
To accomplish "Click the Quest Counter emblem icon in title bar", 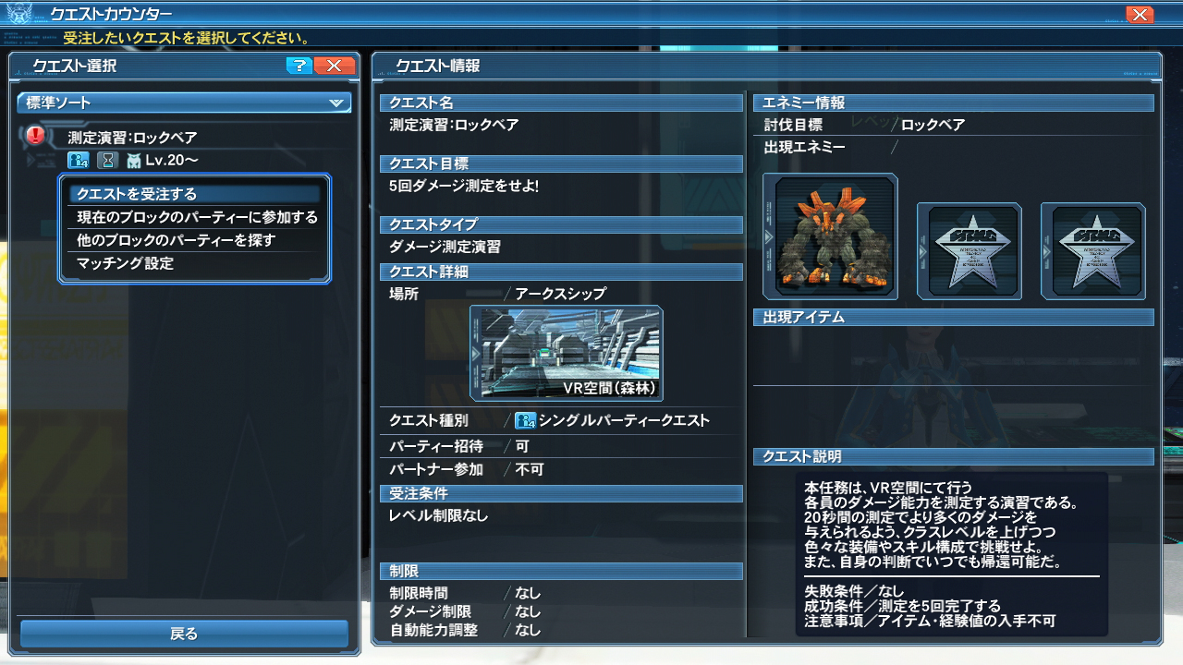I will (x=18, y=14).
